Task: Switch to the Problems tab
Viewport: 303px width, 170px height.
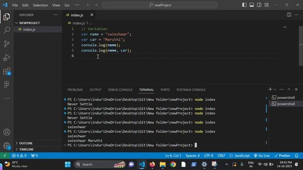Action: [75, 90]
